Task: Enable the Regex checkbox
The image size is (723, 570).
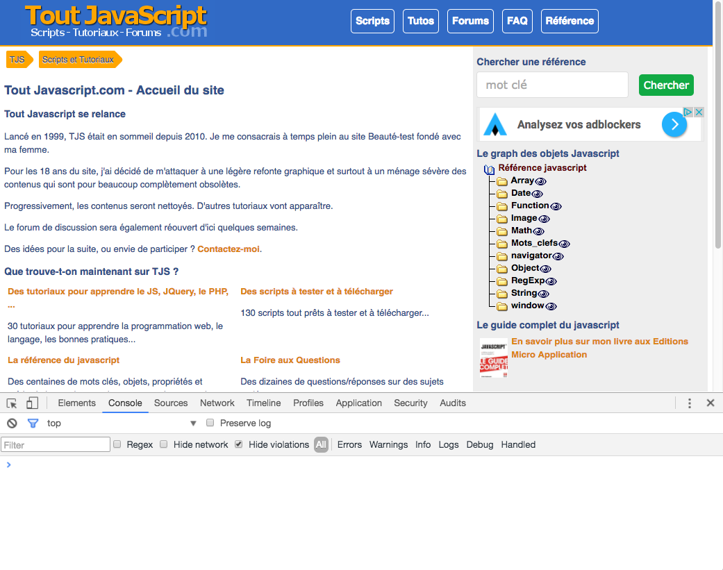Action: 117,444
